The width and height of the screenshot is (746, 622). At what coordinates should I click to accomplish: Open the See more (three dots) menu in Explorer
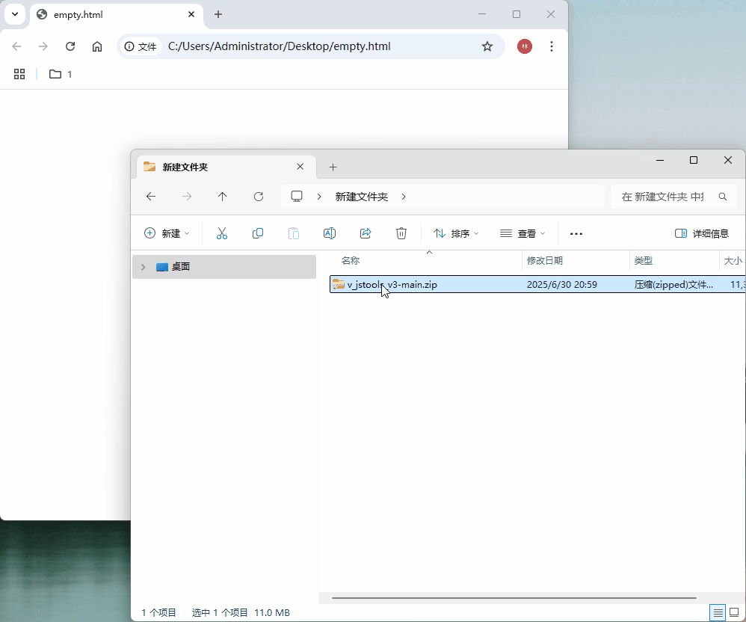coord(576,234)
